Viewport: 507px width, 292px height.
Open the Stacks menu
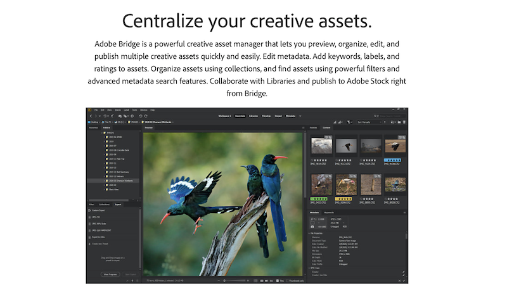coord(118,110)
